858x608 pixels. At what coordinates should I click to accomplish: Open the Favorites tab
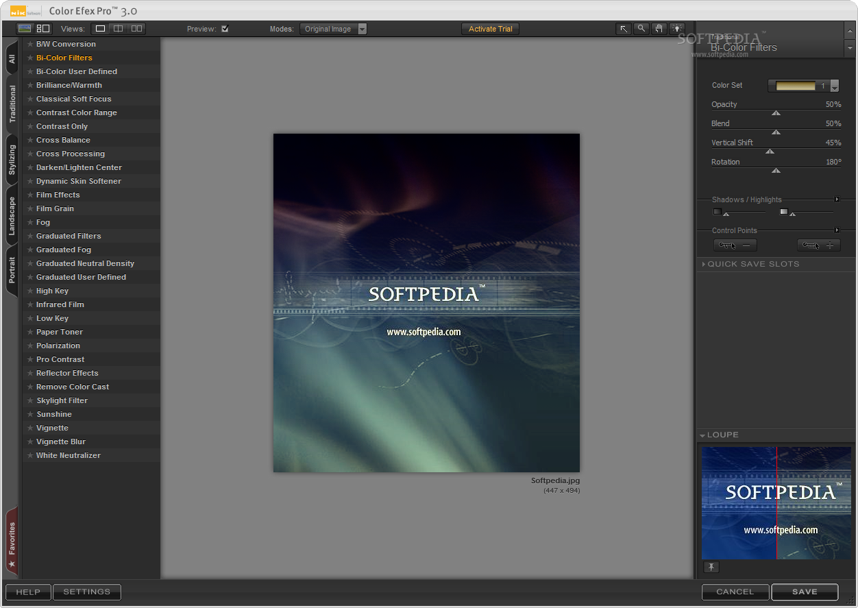click(x=12, y=542)
